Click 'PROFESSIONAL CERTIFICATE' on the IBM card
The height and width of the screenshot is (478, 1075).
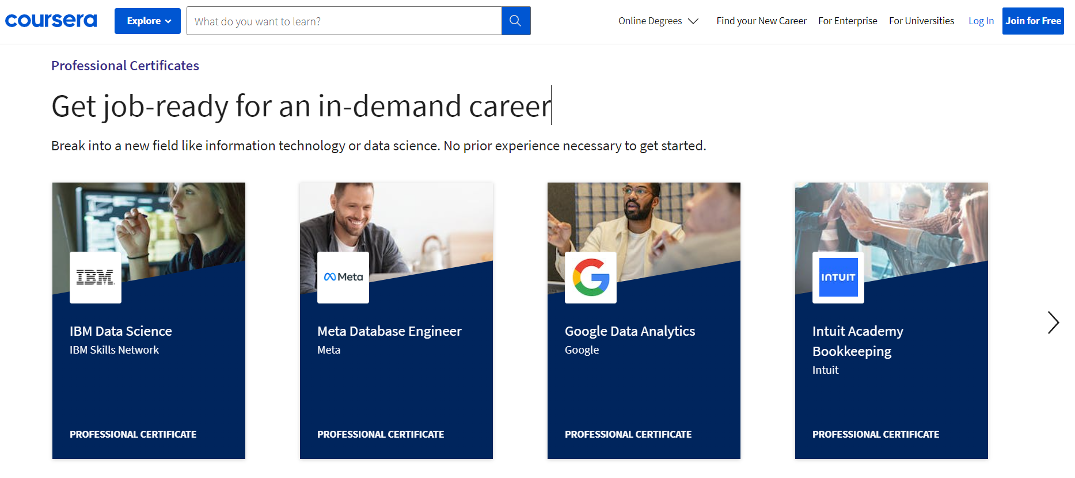[133, 434]
